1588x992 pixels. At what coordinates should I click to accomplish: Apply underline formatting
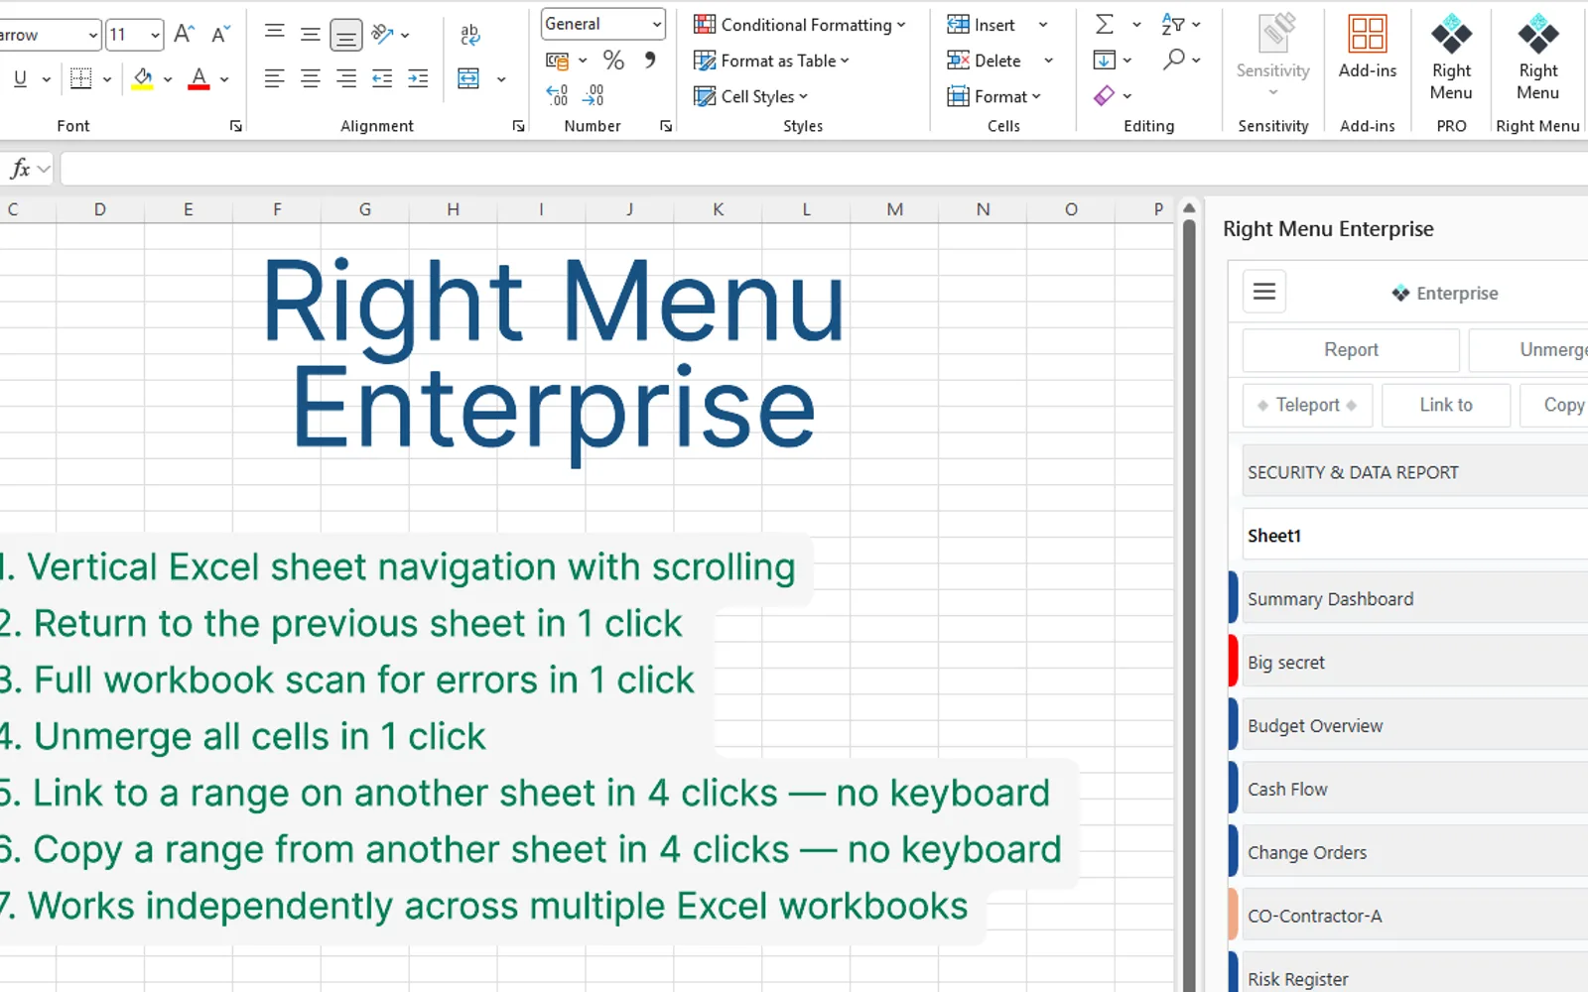[20, 78]
